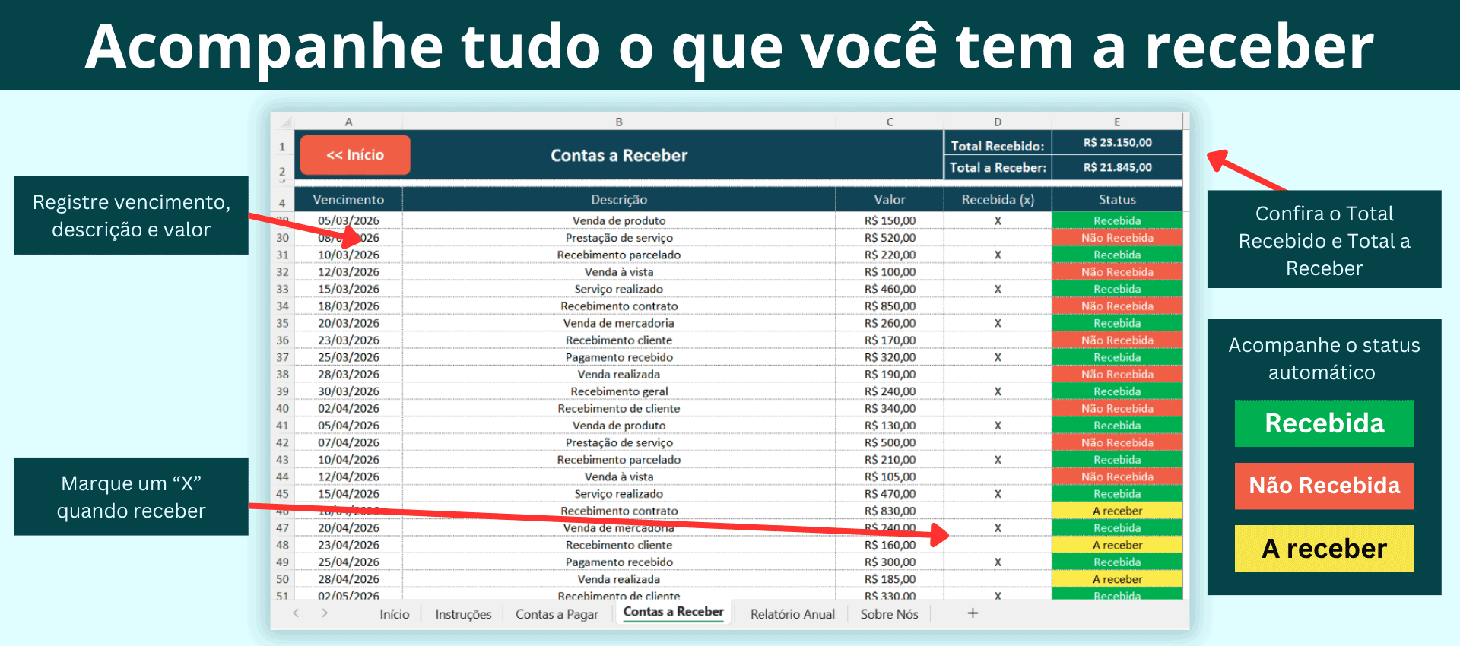Click the X mark in the 10/03/2026 row
Screen dimensions: 1460x646
pyautogui.click(x=998, y=255)
